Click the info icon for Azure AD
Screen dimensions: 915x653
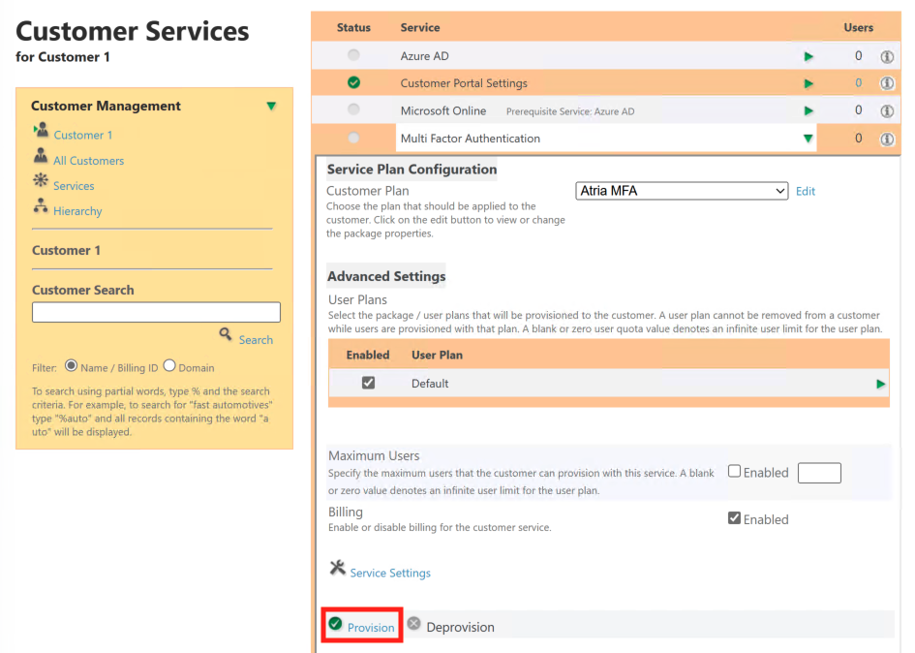click(x=886, y=56)
